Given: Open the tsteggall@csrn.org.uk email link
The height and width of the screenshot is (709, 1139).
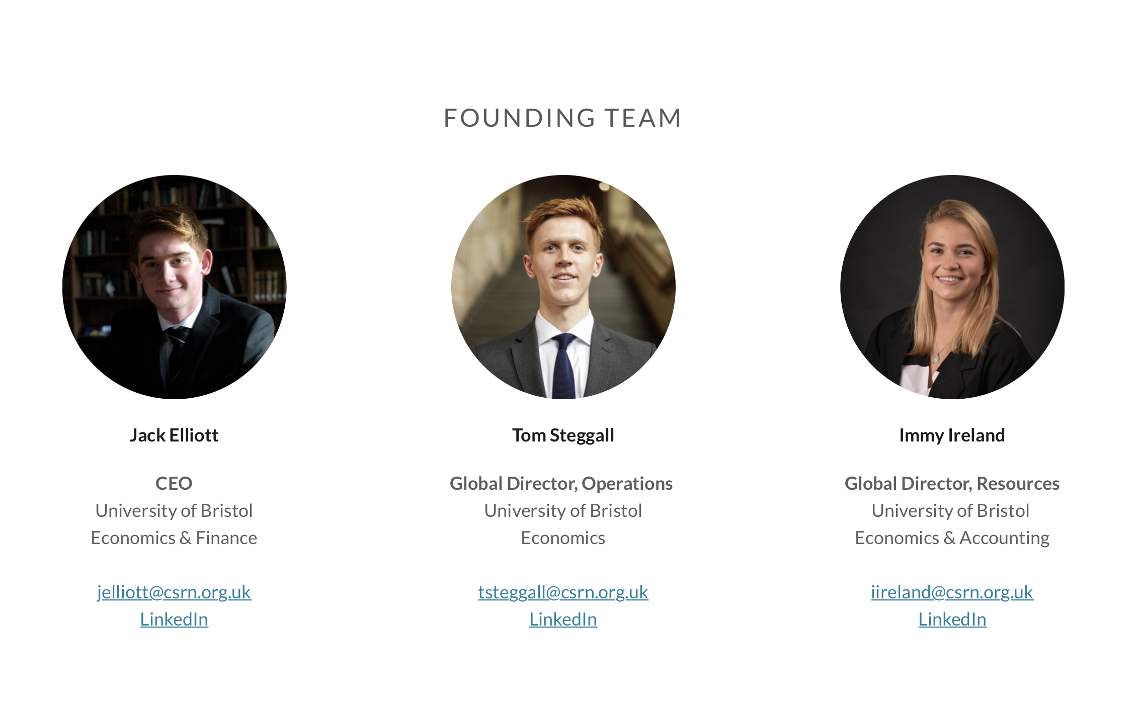Looking at the screenshot, I should [563, 592].
